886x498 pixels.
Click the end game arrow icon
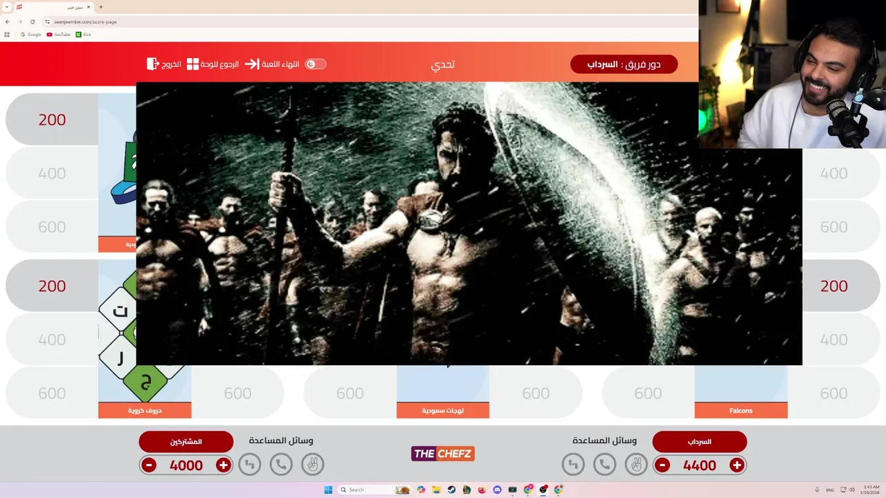click(x=252, y=64)
